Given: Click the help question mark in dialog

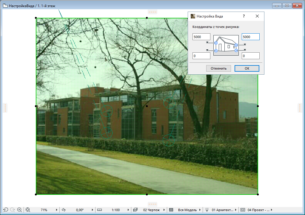Looking at the screenshot, I should click(244, 16).
